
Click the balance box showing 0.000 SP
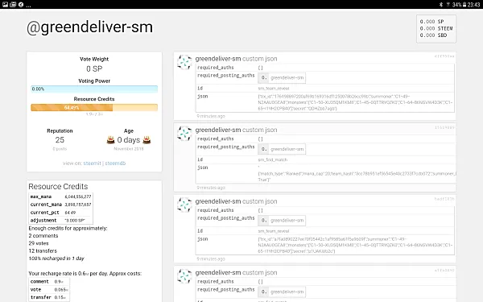(436, 29)
